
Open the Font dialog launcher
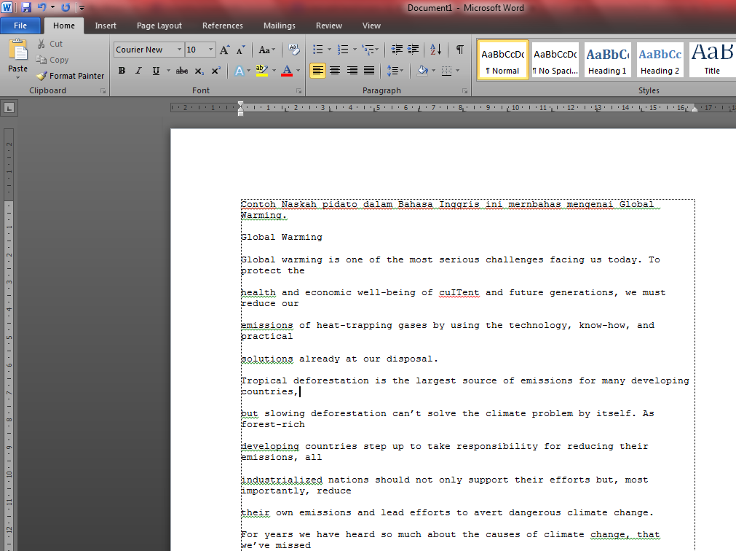pos(298,90)
